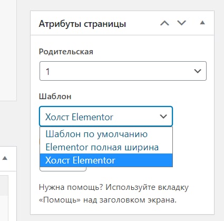Click the left-side panel header area
Viewport: 224px width, 221px height.
point(8,158)
